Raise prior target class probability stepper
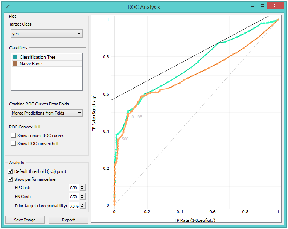This screenshot has height=229, width=288. (x=83, y=204)
